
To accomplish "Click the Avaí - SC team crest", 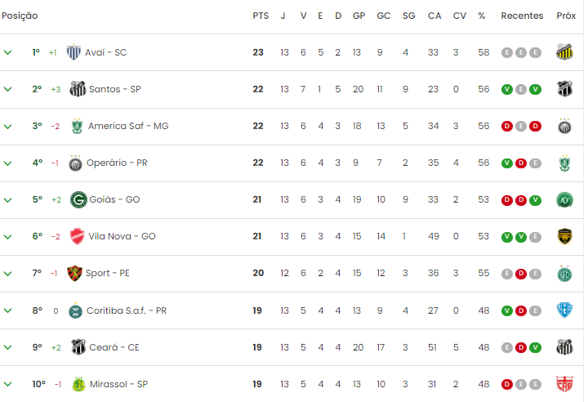I will click(x=73, y=52).
